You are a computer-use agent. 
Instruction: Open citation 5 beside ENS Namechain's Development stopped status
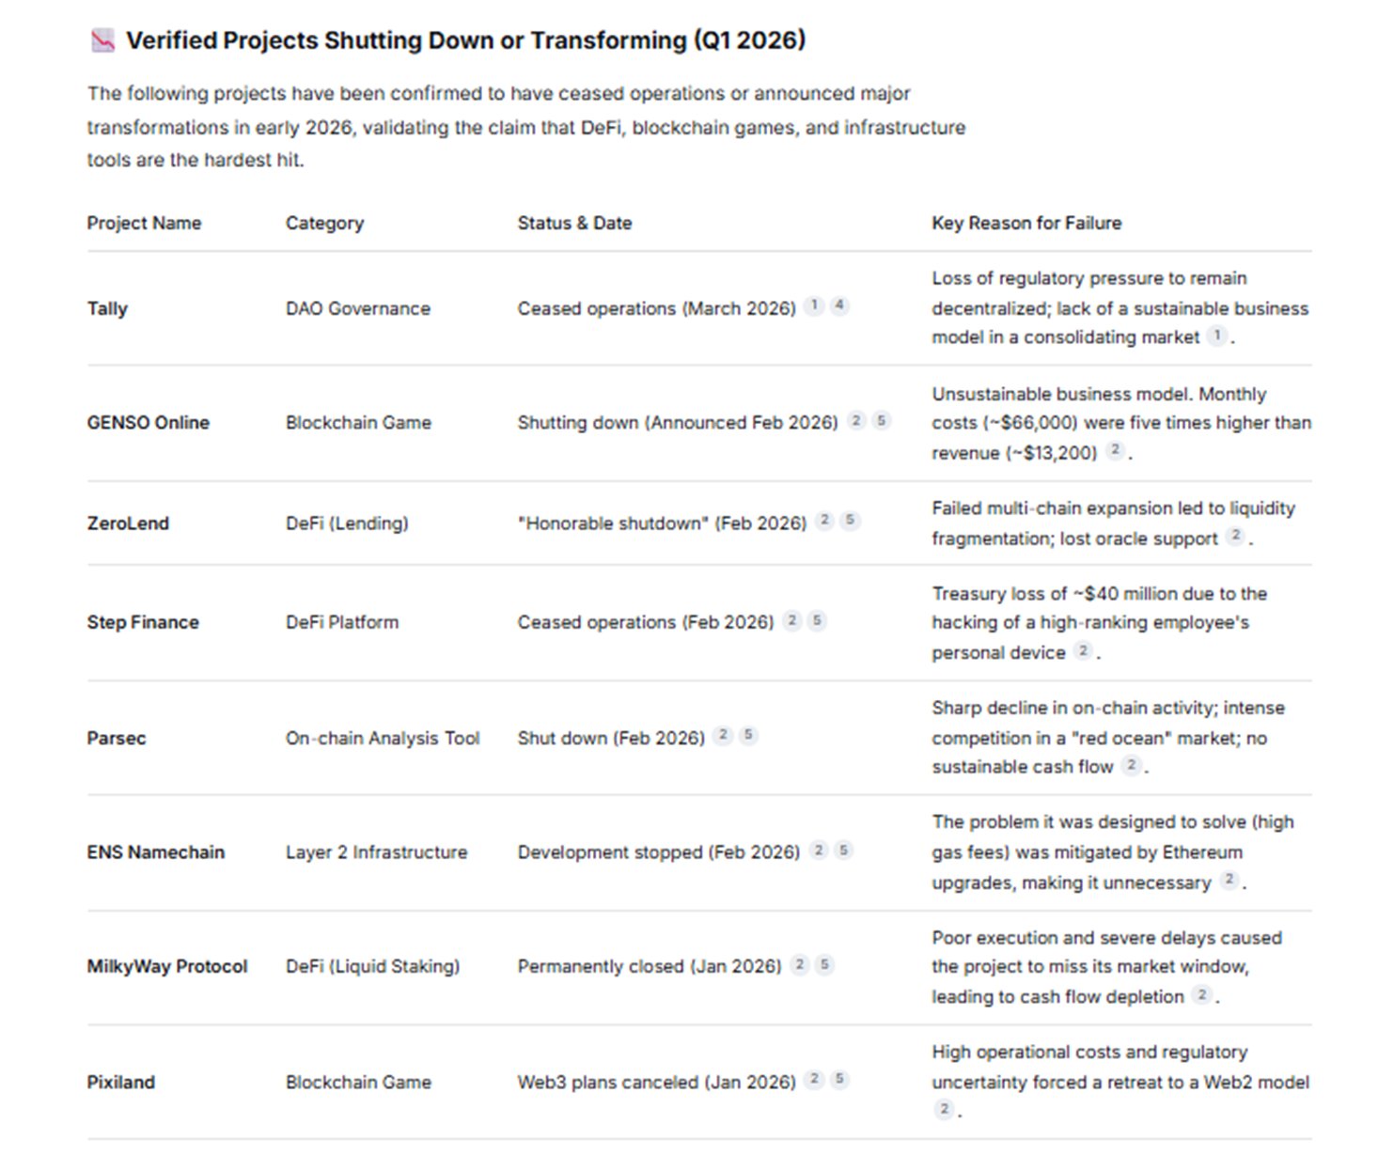point(844,850)
